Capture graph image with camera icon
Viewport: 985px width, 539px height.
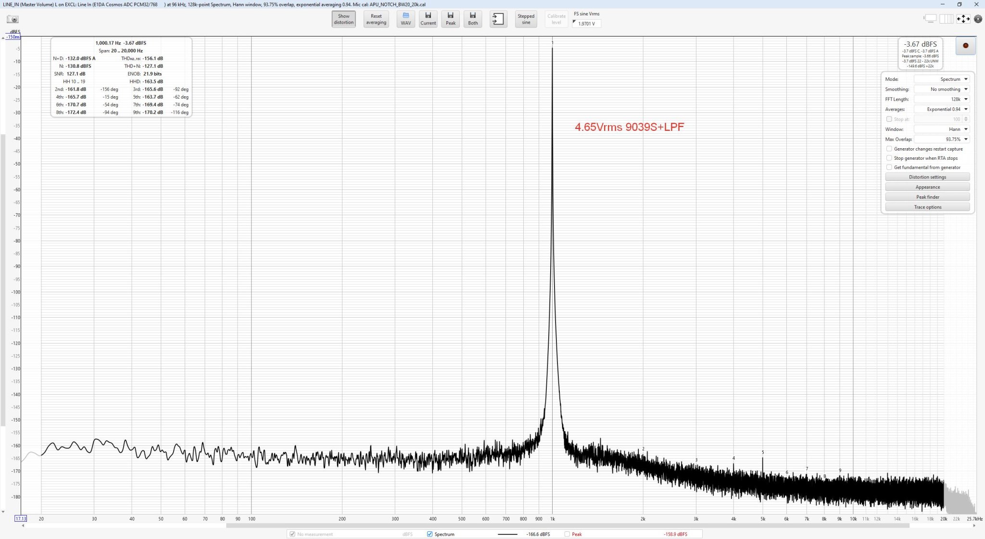click(13, 19)
